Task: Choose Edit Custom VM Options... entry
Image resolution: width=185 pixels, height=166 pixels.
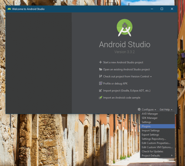Action: [x=158, y=147]
